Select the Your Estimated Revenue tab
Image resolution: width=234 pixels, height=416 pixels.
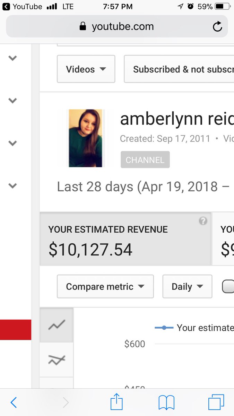(x=125, y=239)
